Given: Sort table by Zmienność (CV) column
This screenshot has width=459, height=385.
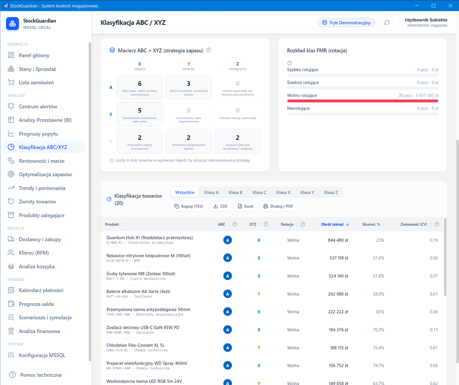Looking at the screenshot, I should click(x=416, y=224).
